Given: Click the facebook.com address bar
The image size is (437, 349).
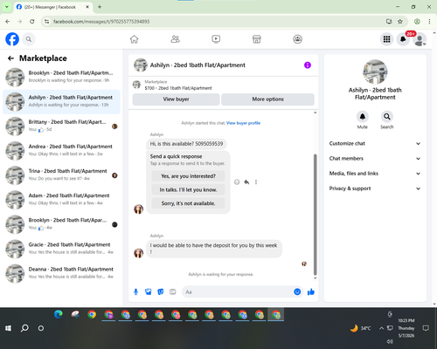Looking at the screenshot, I should 217,22.
